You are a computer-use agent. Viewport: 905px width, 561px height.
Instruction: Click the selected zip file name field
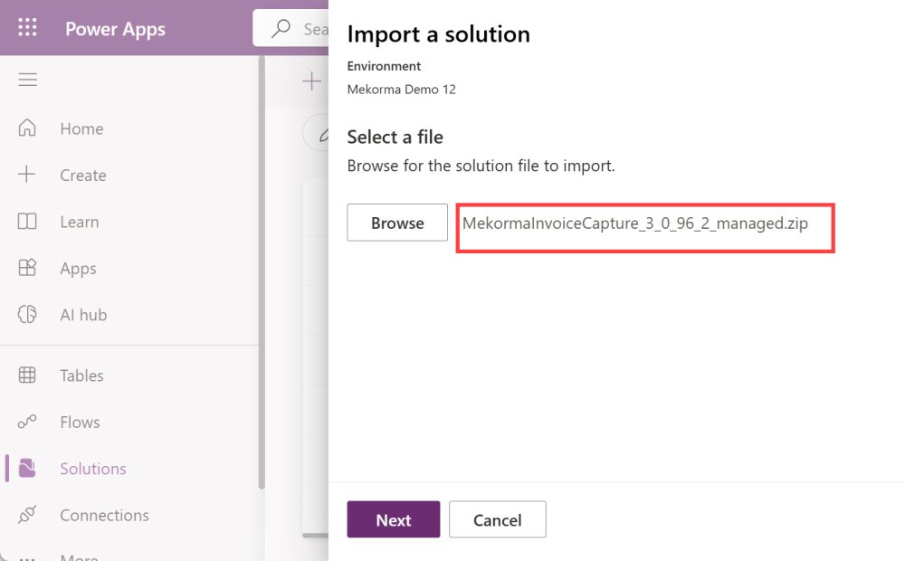tap(643, 223)
